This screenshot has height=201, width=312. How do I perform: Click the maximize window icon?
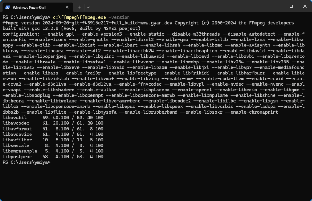(x=291, y=6)
